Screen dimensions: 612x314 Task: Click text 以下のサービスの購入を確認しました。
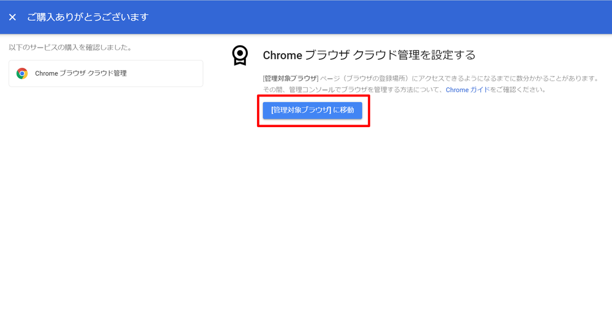[70, 48]
